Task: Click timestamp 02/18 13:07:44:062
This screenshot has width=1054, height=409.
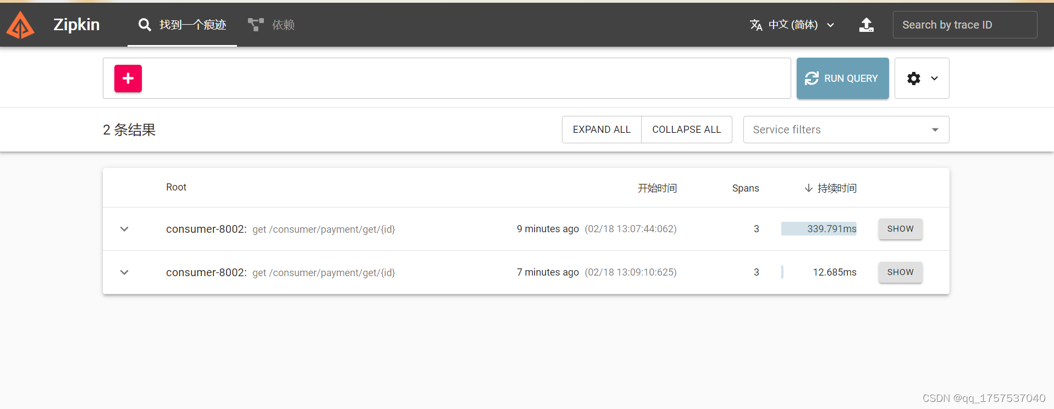Action: pos(631,229)
